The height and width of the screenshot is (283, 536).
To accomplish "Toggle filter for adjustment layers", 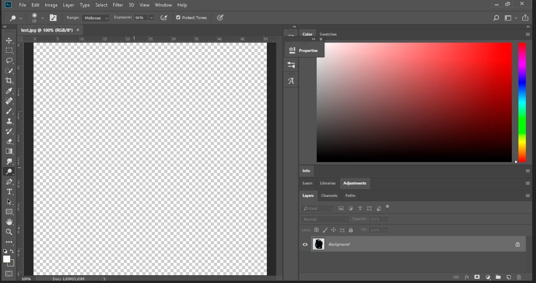I will click(350, 208).
